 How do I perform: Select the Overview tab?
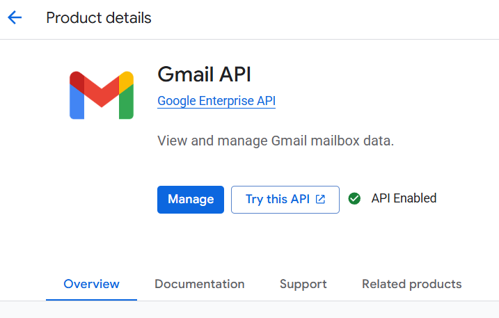point(91,284)
